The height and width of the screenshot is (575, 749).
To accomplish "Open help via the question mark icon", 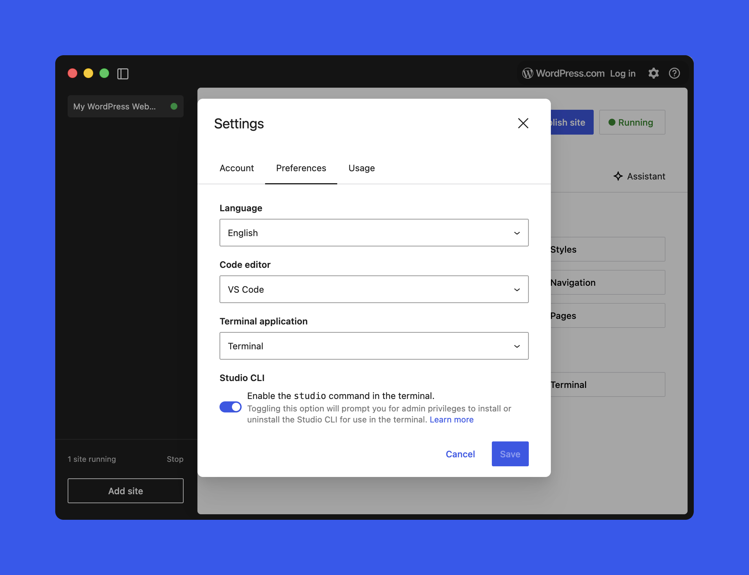I will (674, 73).
